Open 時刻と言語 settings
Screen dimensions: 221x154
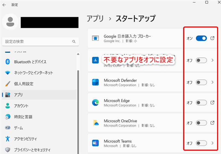tap(40, 116)
